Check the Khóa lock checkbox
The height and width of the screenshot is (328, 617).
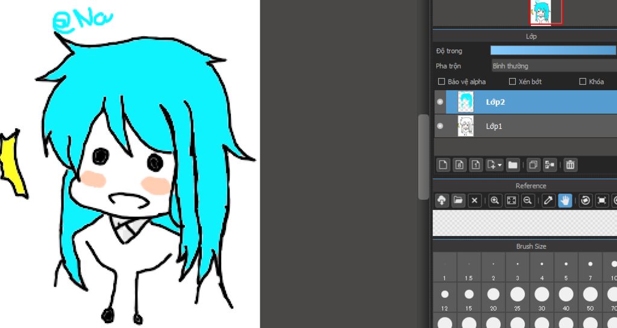(x=583, y=82)
